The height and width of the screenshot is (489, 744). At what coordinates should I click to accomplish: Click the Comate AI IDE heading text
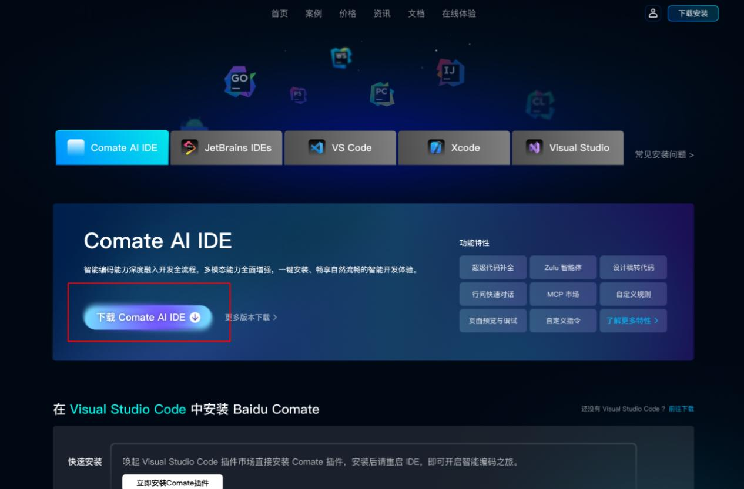pos(158,241)
